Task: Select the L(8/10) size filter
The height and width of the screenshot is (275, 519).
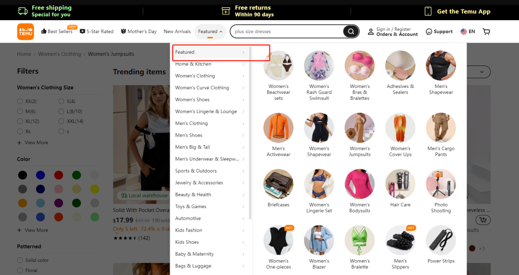Action: (x=61, y=111)
